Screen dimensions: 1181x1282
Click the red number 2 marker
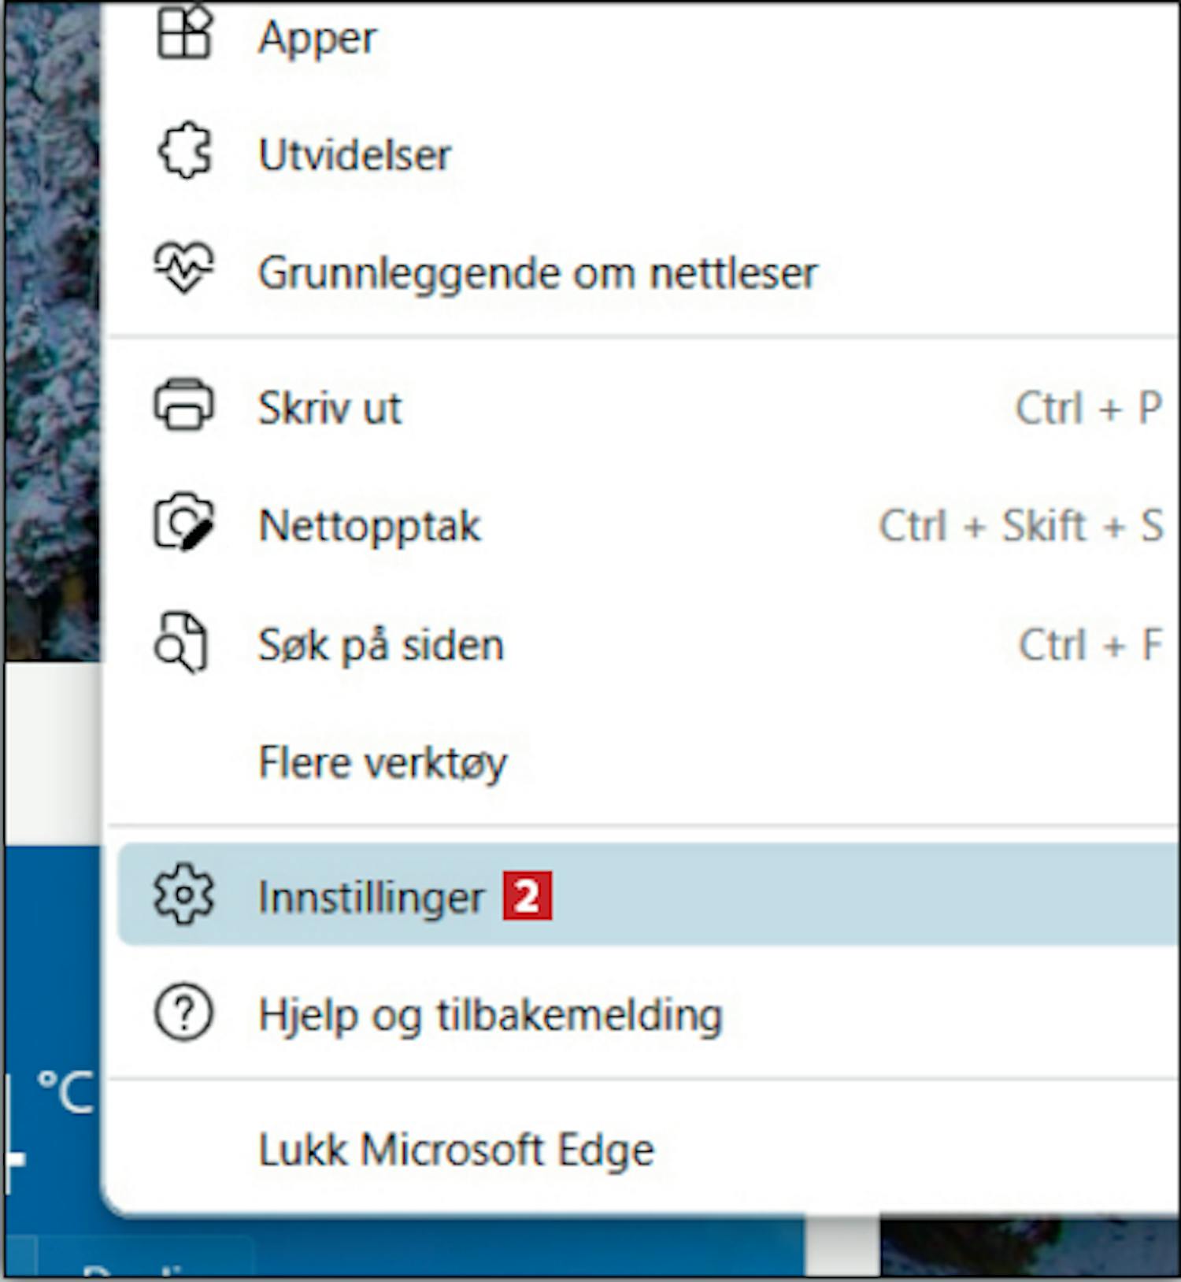pos(528,895)
